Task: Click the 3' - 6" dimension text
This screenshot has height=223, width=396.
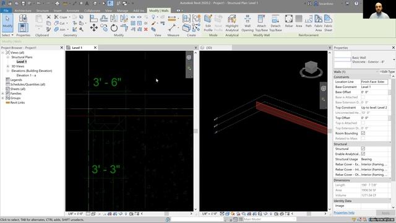Action: [x=107, y=82]
